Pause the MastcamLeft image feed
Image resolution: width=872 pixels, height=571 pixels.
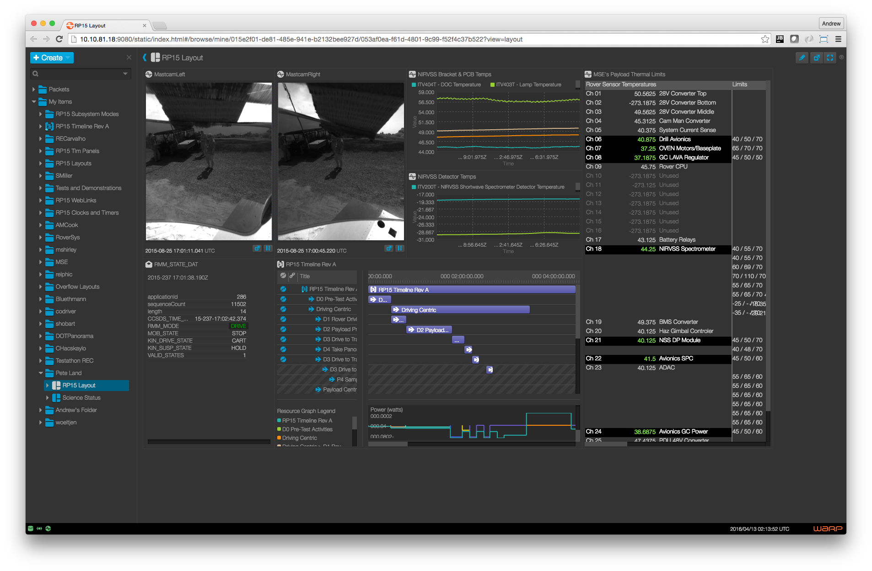coord(268,248)
